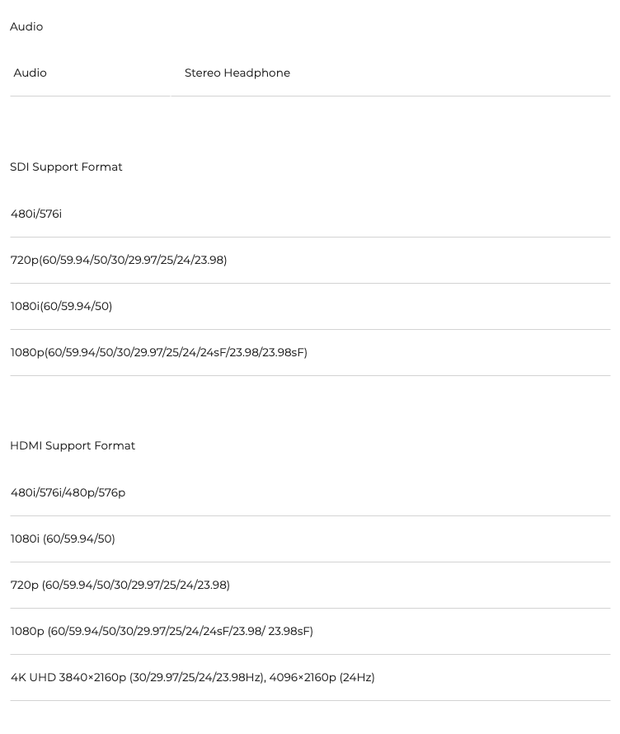Click the 4096×2160p (24Hz) text

[x=322, y=677]
